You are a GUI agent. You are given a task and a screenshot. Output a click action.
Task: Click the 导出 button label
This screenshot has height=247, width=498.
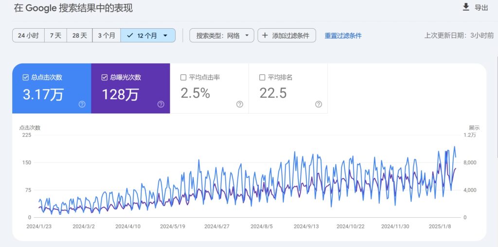pos(481,7)
